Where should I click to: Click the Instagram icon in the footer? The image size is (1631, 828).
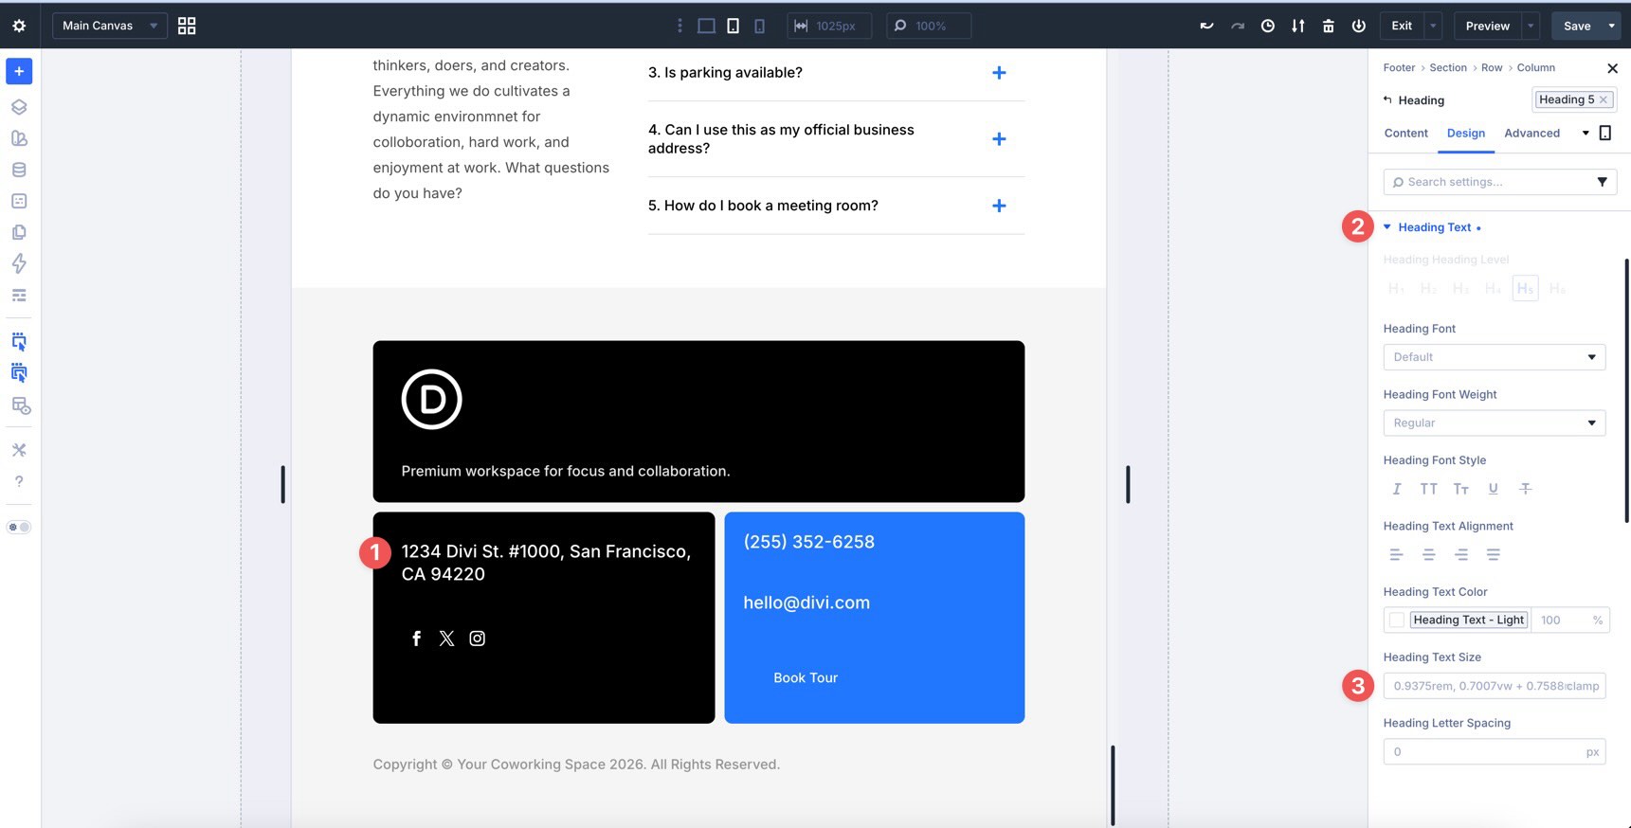(x=478, y=639)
